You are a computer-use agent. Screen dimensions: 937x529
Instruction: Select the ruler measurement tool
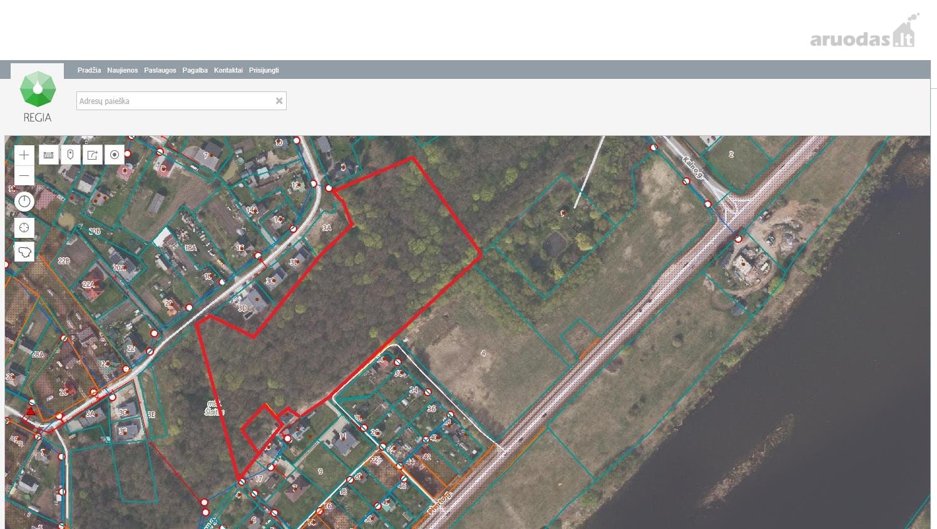48,155
